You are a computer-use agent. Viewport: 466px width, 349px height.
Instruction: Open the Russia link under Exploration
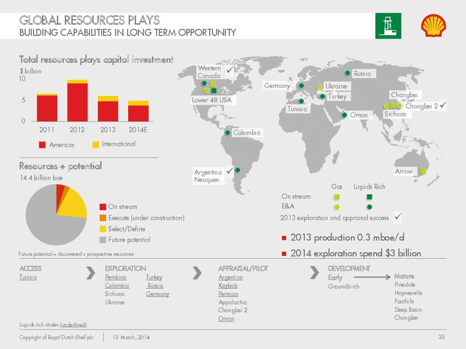pyautogui.click(x=156, y=286)
